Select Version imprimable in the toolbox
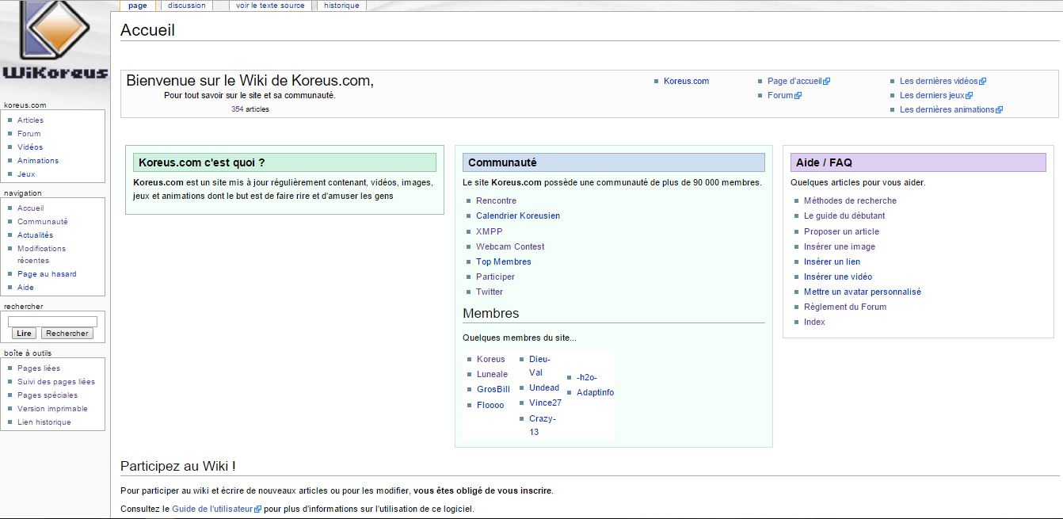The height and width of the screenshot is (519, 1063). click(x=52, y=409)
